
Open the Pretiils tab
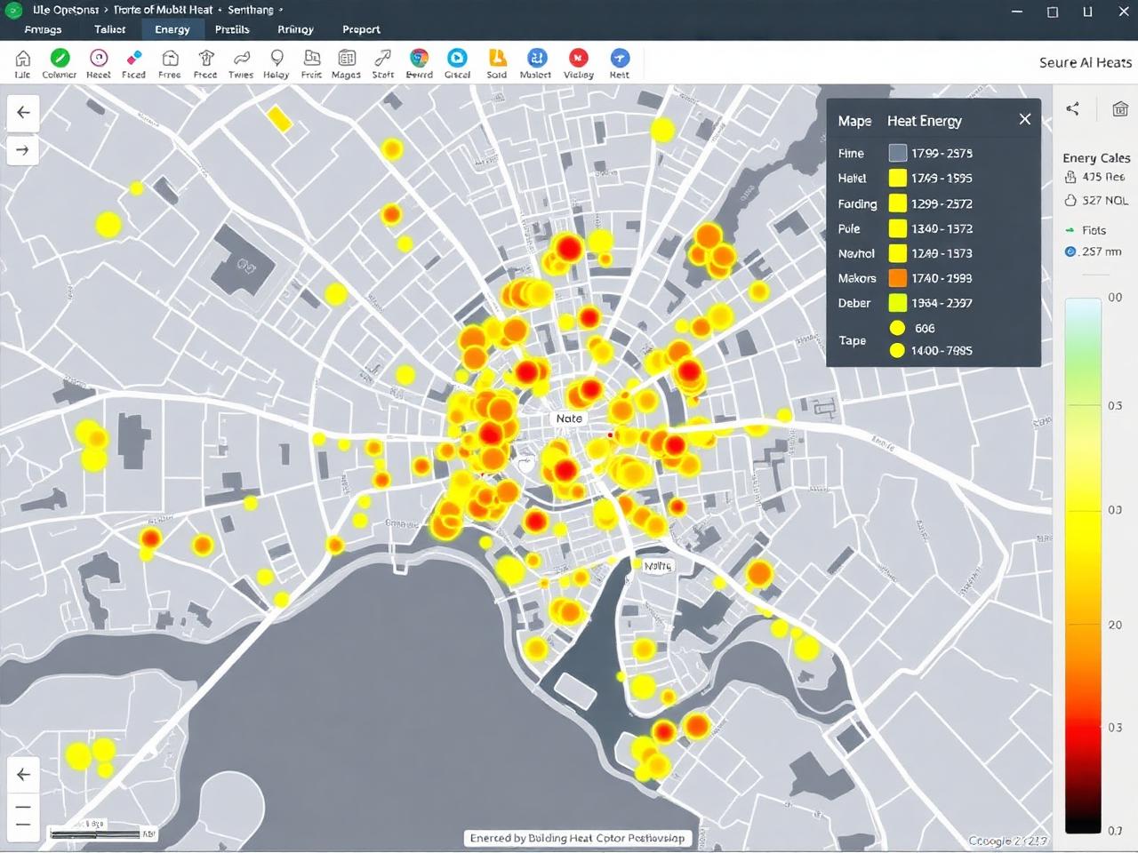click(232, 29)
